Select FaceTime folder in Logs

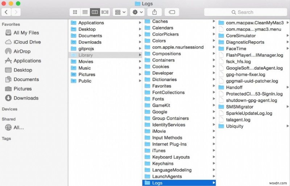point(253,48)
